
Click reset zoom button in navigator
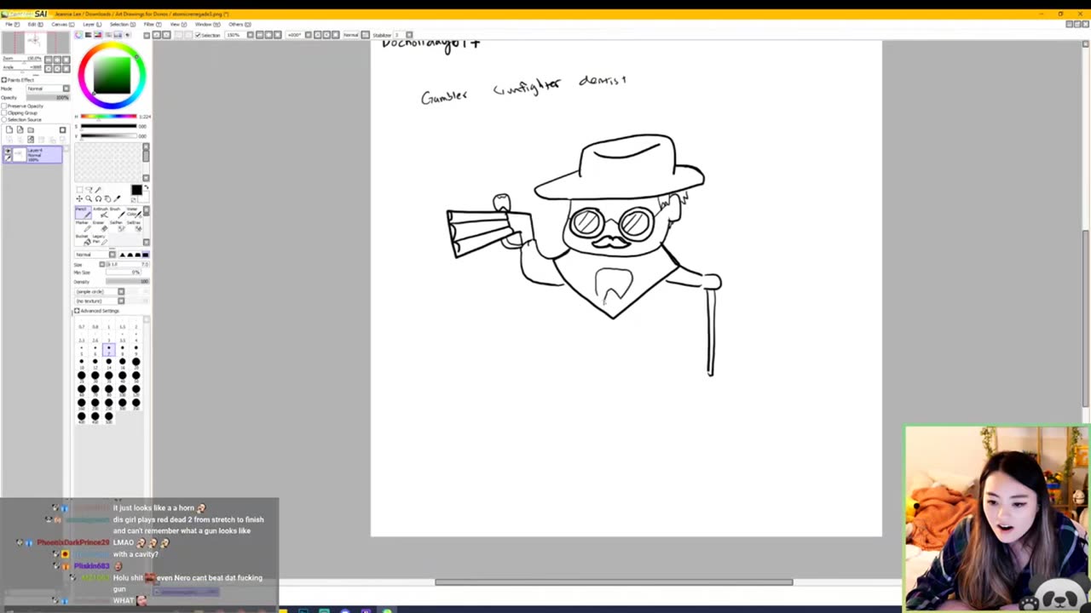pos(66,60)
